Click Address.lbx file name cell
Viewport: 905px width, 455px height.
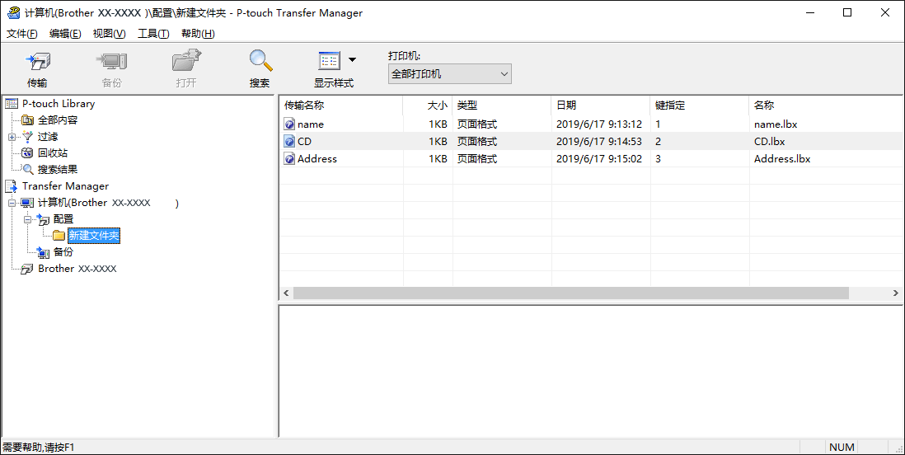point(782,159)
